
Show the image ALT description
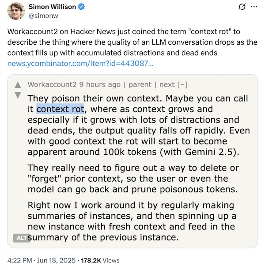point(21,238)
